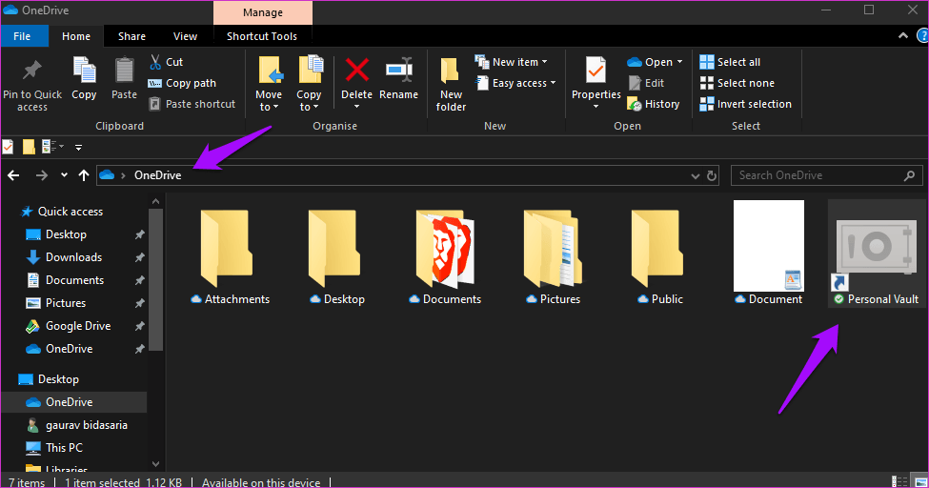Click quick access Properties checkmark icon
This screenshot has height=488, width=929.
pos(8,147)
